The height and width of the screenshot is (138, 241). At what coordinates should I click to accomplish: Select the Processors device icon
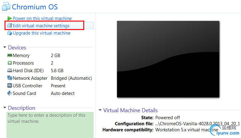10,63
